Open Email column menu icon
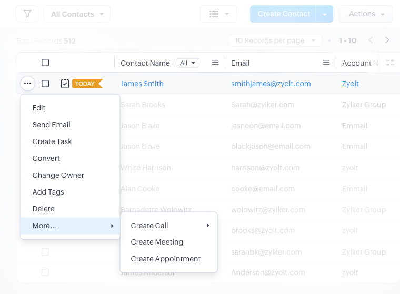400x294 pixels. tap(326, 63)
